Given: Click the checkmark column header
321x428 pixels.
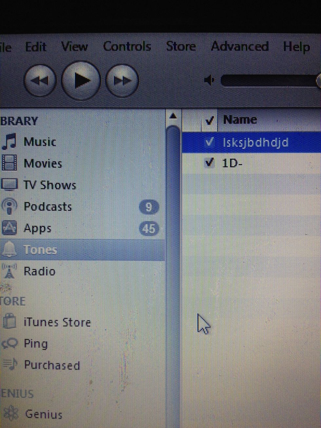Looking at the screenshot, I should pos(209,121).
